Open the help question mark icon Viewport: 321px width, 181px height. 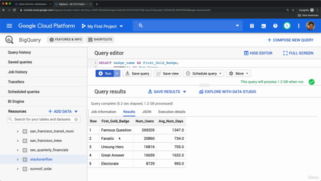[275, 26]
